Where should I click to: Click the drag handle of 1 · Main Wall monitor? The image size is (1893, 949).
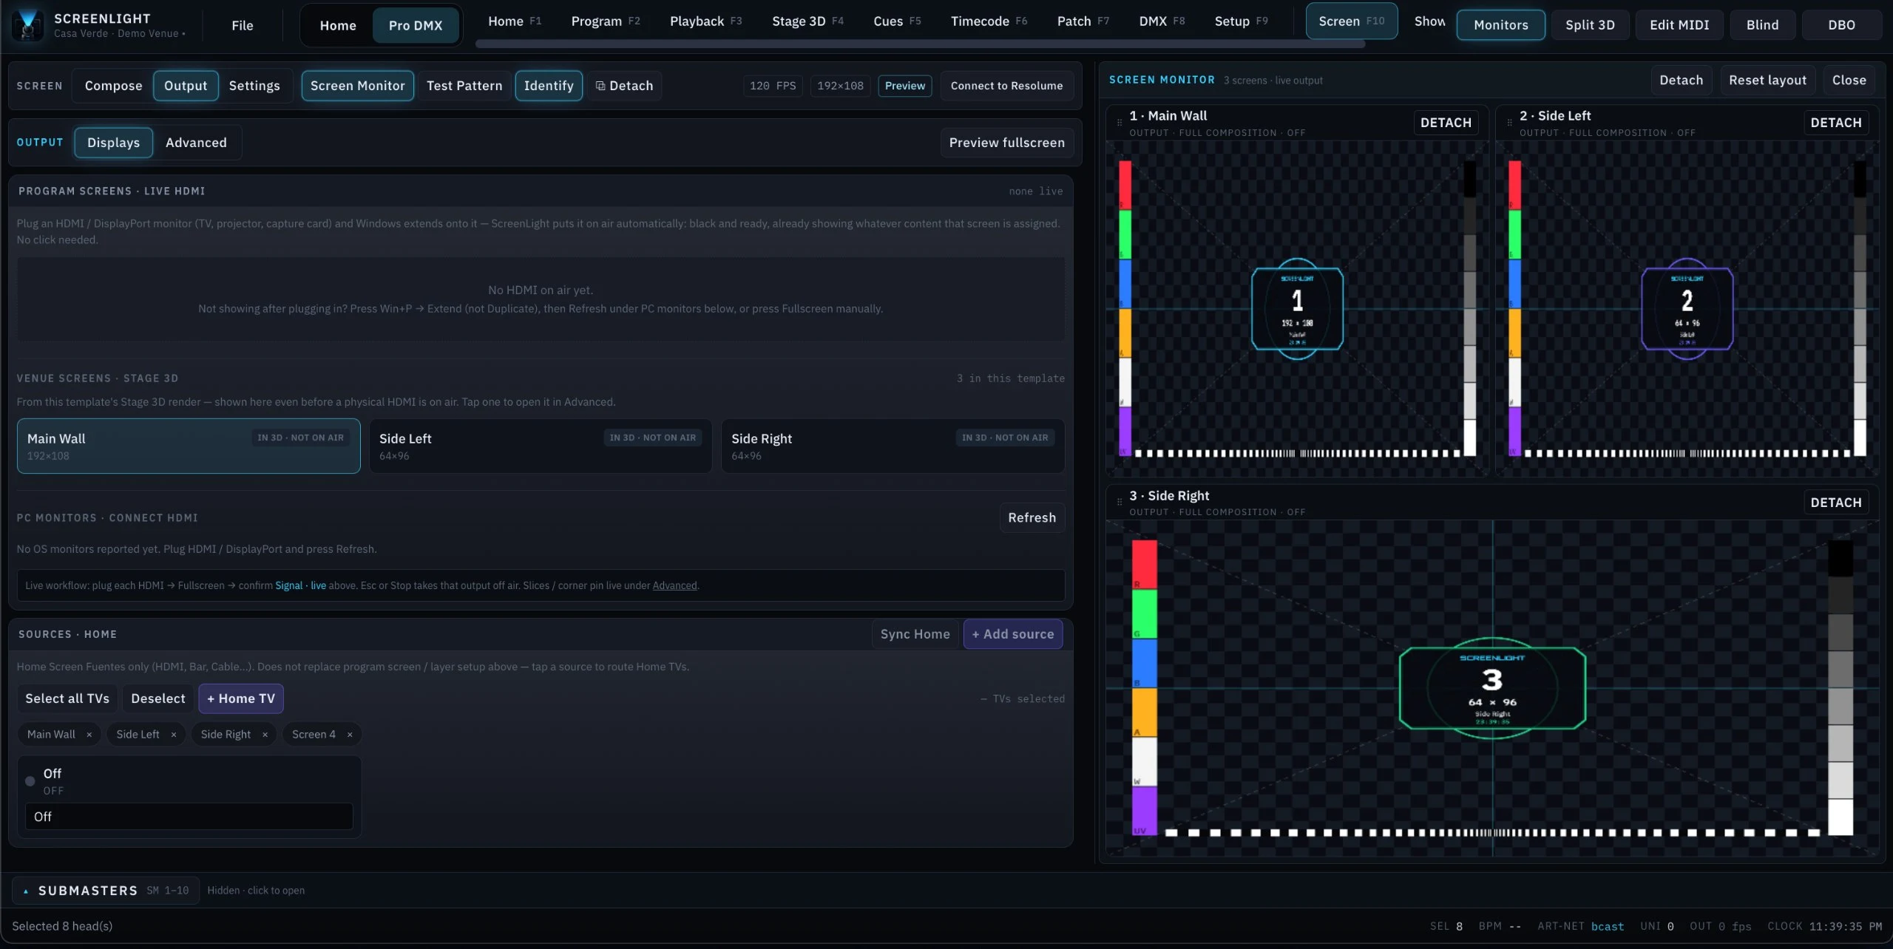click(1120, 123)
